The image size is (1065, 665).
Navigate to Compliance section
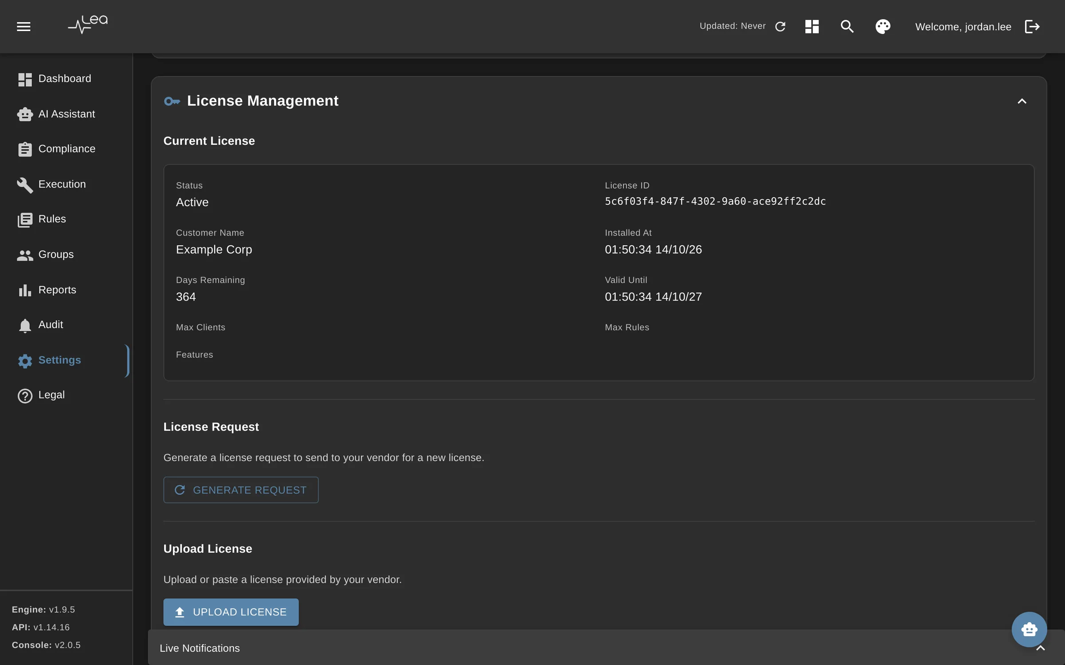(x=67, y=149)
